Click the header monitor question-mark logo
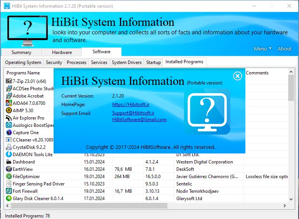The width and height of the screenshot is (299, 219). point(27,30)
